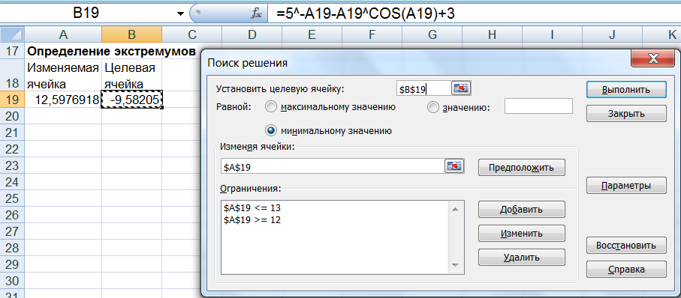The height and width of the screenshot is (298, 681).
Task: Click cell Целевая ячейка
Action: pos(131,75)
